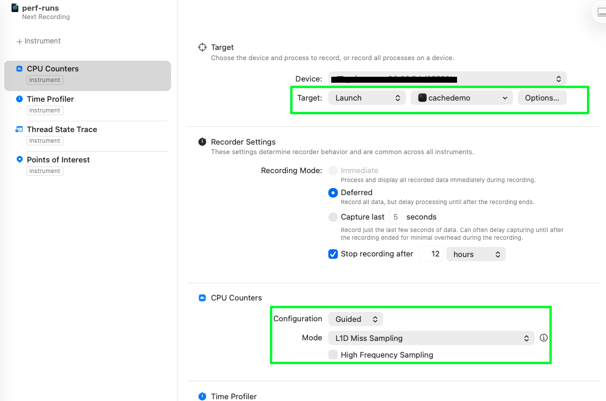
Task: Click the Time Profiler sidebar clock icon
Action: [x=19, y=99]
